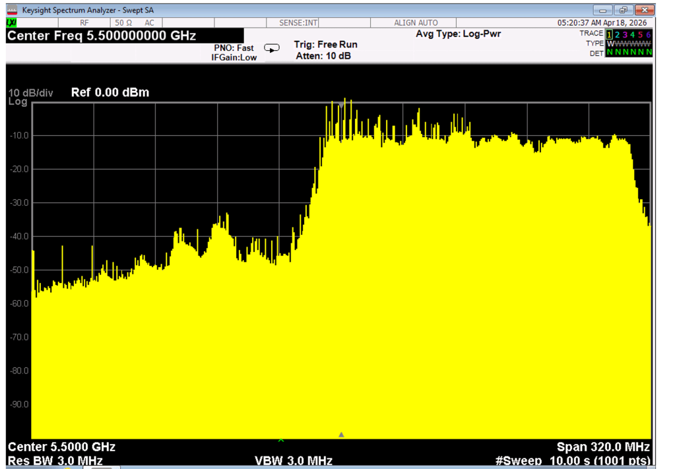Click the gray marker triangle below the graph

pos(341,435)
